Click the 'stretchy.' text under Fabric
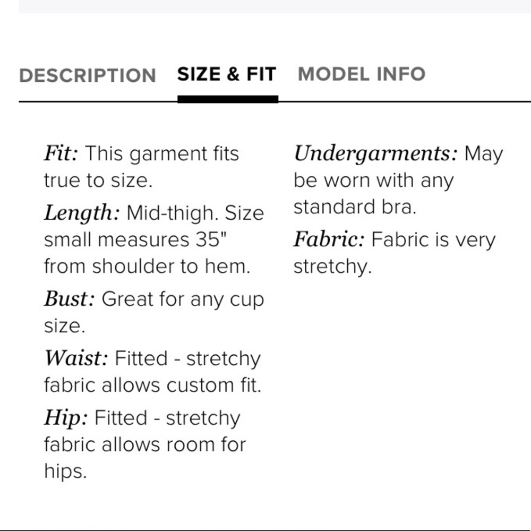The height and width of the screenshot is (531, 531). [332, 267]
